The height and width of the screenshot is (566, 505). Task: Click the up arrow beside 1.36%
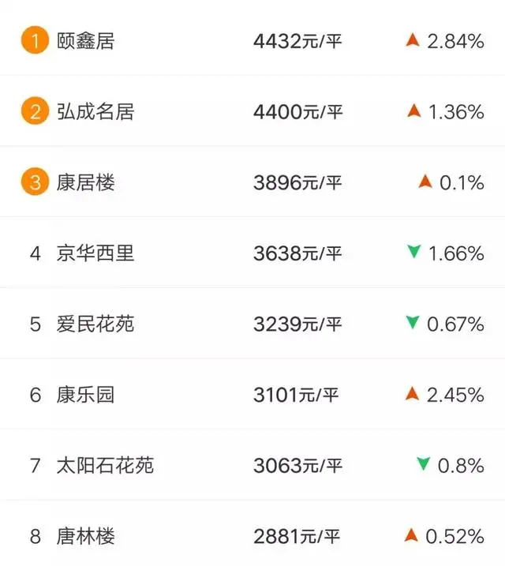(413, 111)
